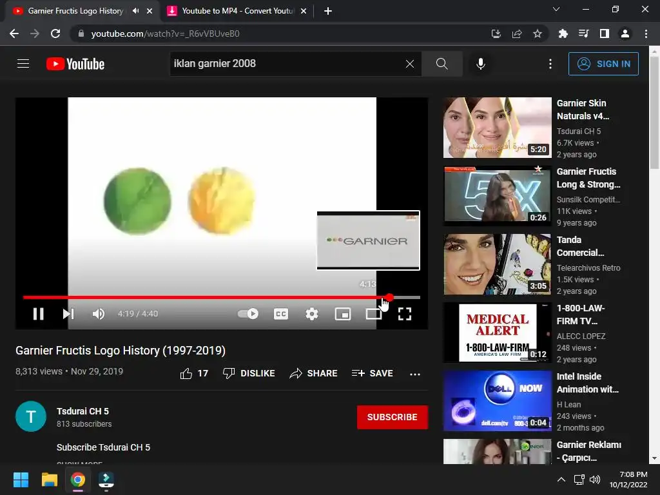The height and width of the screenshot is (495, 660).
Task: Share this page from address bar
Action: click(x=517, y=34)
